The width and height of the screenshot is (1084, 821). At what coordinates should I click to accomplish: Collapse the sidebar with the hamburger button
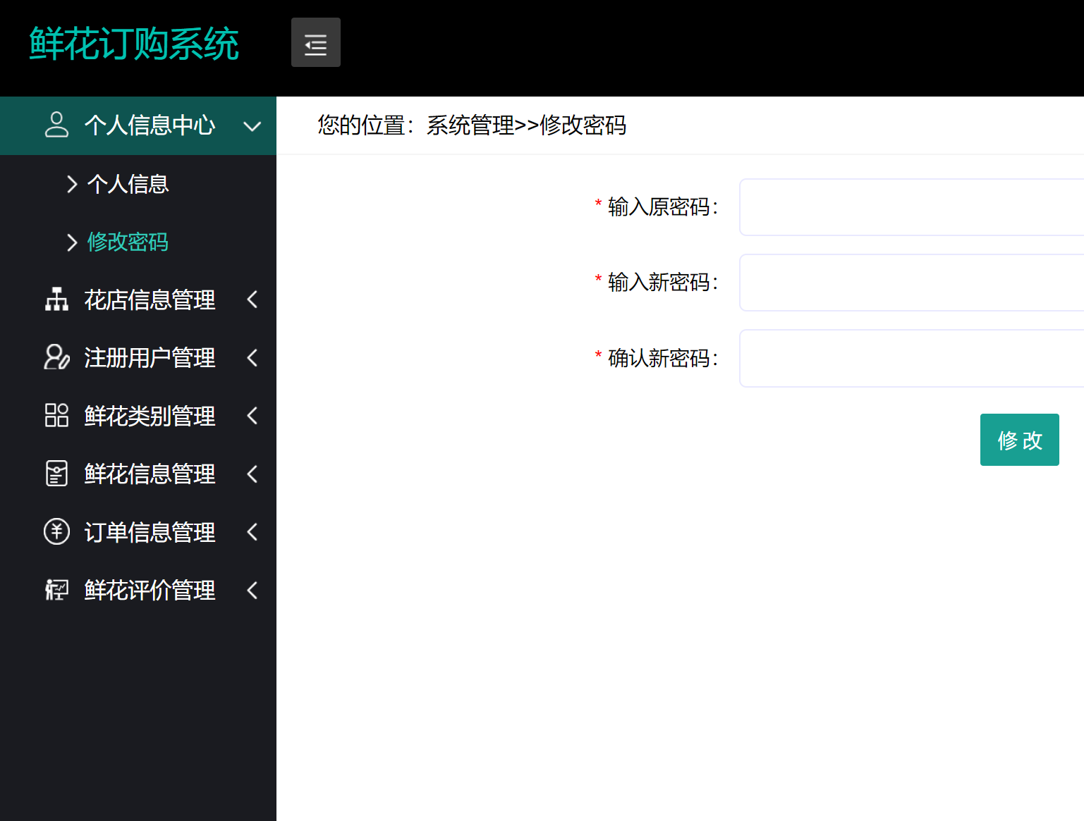(x=315, y=42)
